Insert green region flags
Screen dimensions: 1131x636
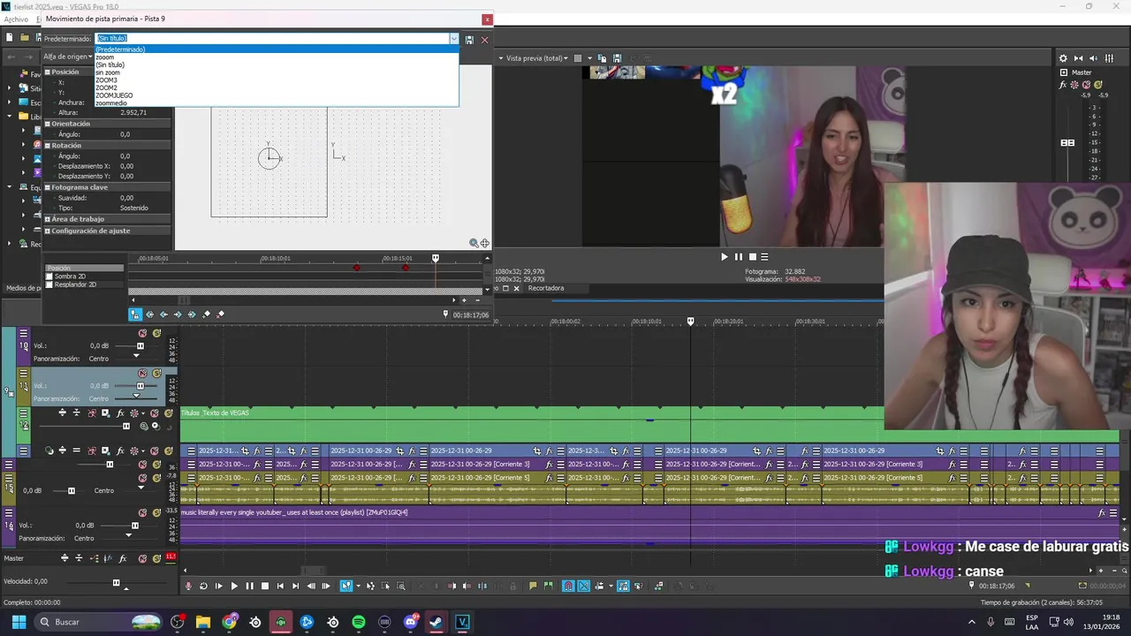(x=549, y=586)
